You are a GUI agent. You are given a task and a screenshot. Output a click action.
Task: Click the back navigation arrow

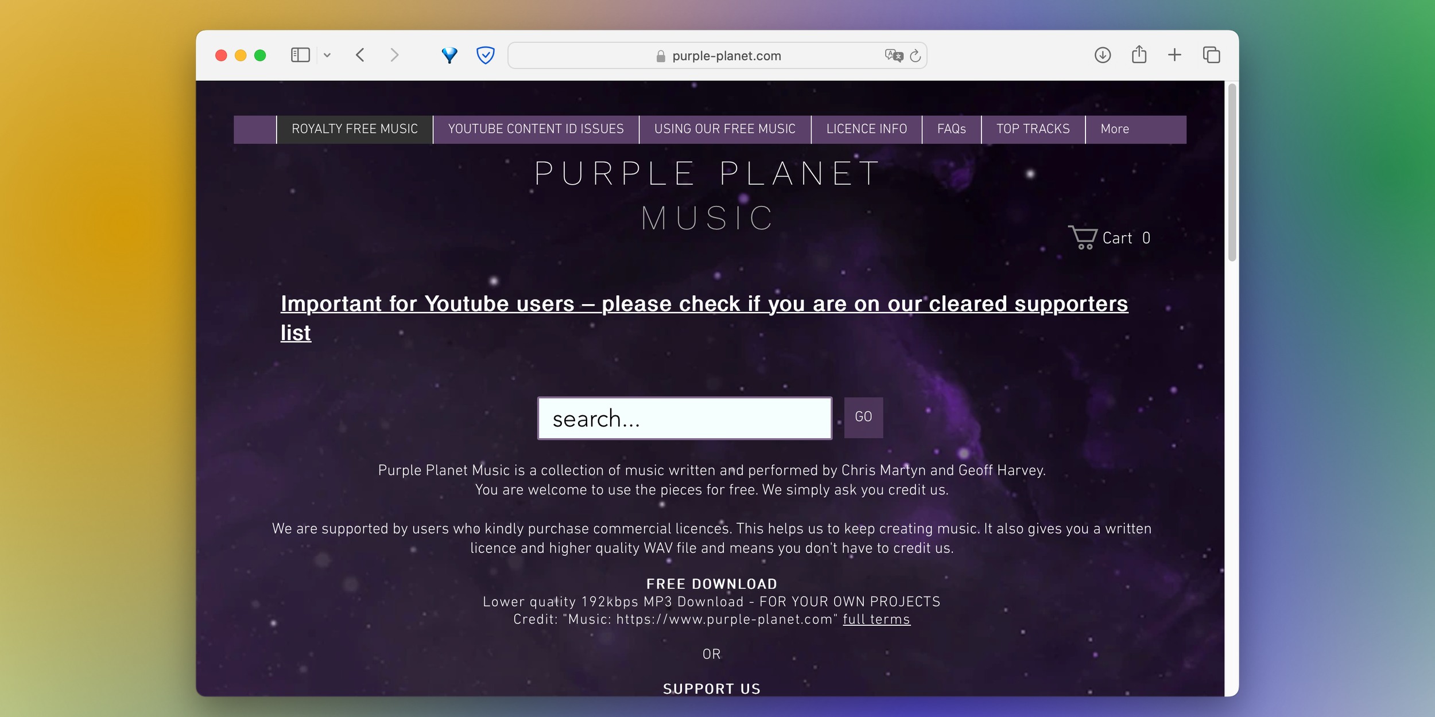pyautogui.click(x=360, y=55)
